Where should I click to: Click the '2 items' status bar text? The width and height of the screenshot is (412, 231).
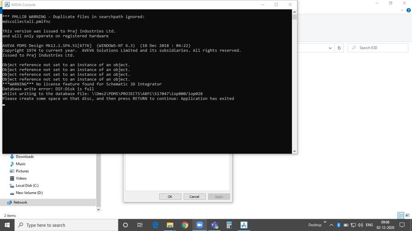coord(10,215)
